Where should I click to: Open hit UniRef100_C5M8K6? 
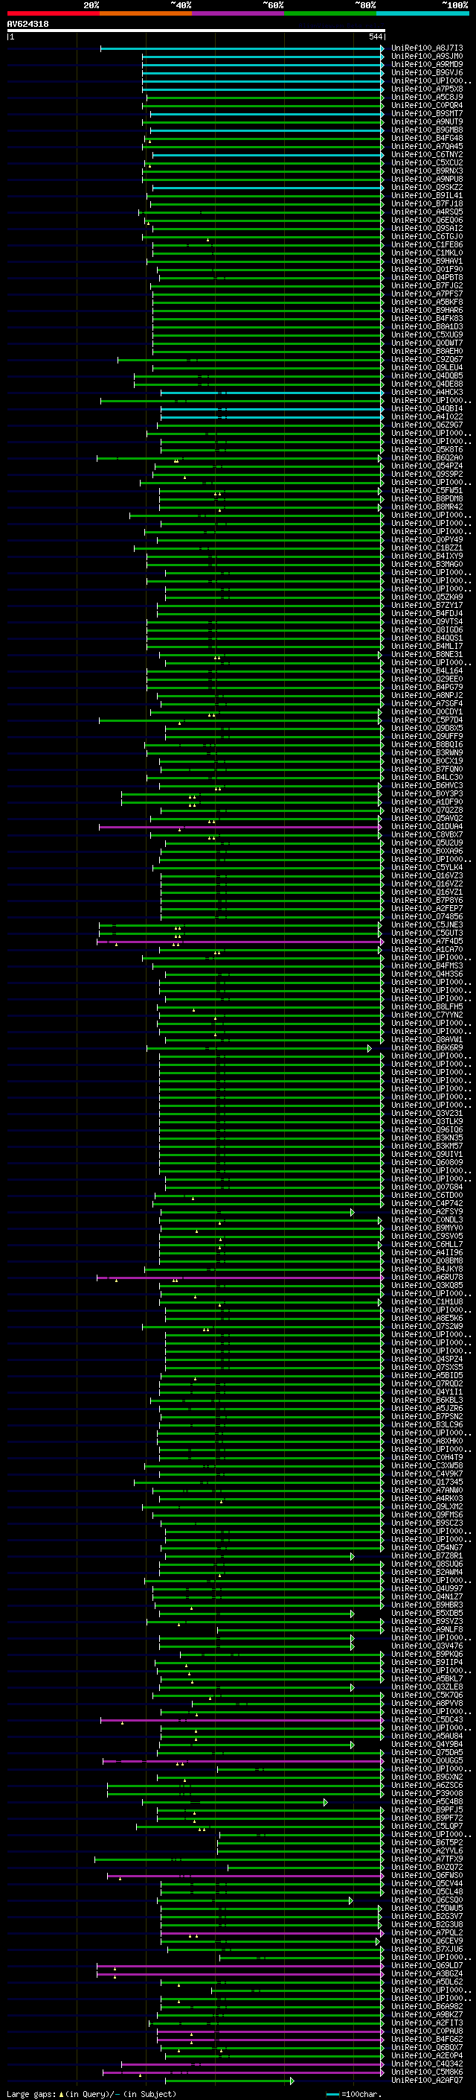(x=427, y=2072)
